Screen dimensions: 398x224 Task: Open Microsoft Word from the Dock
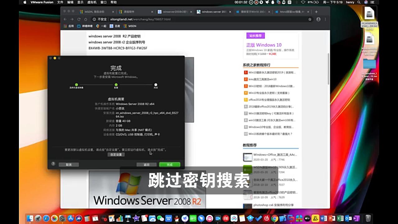click(324, 218)
